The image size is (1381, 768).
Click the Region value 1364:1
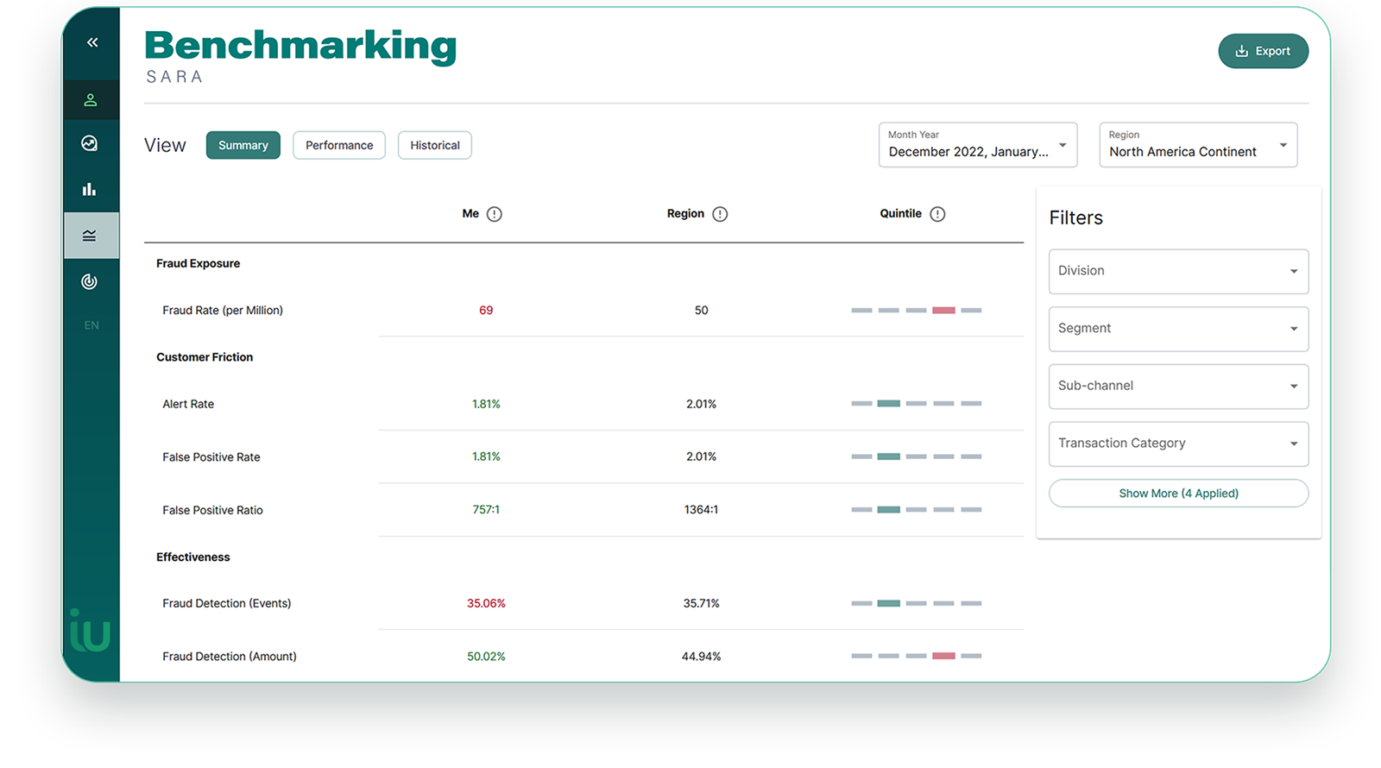click(x=701, y=510)
